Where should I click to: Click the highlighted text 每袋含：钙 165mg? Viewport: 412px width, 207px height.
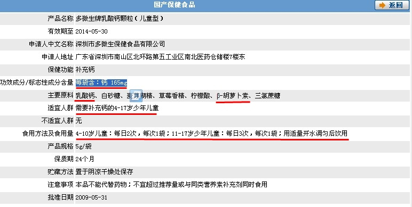(x=101, y=82)
